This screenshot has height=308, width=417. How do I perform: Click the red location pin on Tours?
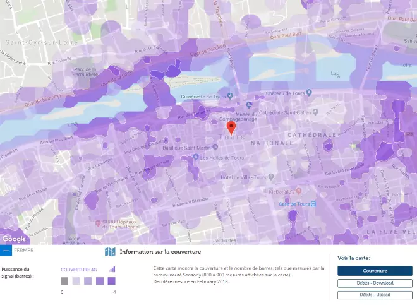tap(231, 128)
